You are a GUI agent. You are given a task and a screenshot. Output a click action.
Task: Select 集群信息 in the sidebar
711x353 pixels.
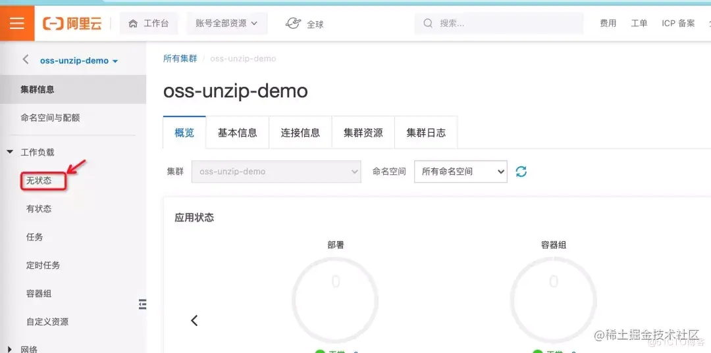tap(73, 89)
